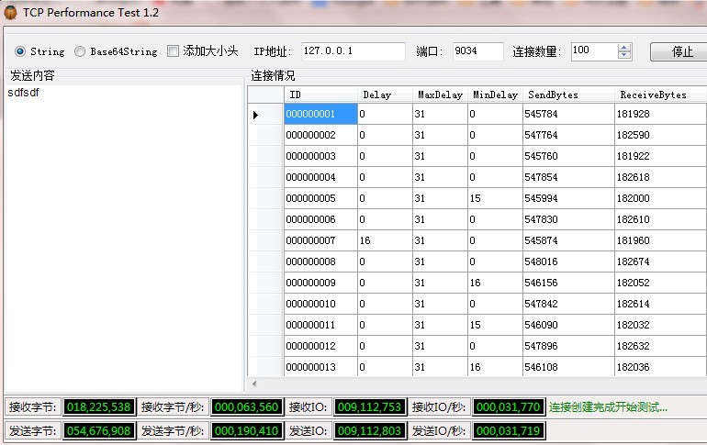This screenshot has height=445, width=707.
Task: Select the String radio button
Action: [x=20, y=51]
